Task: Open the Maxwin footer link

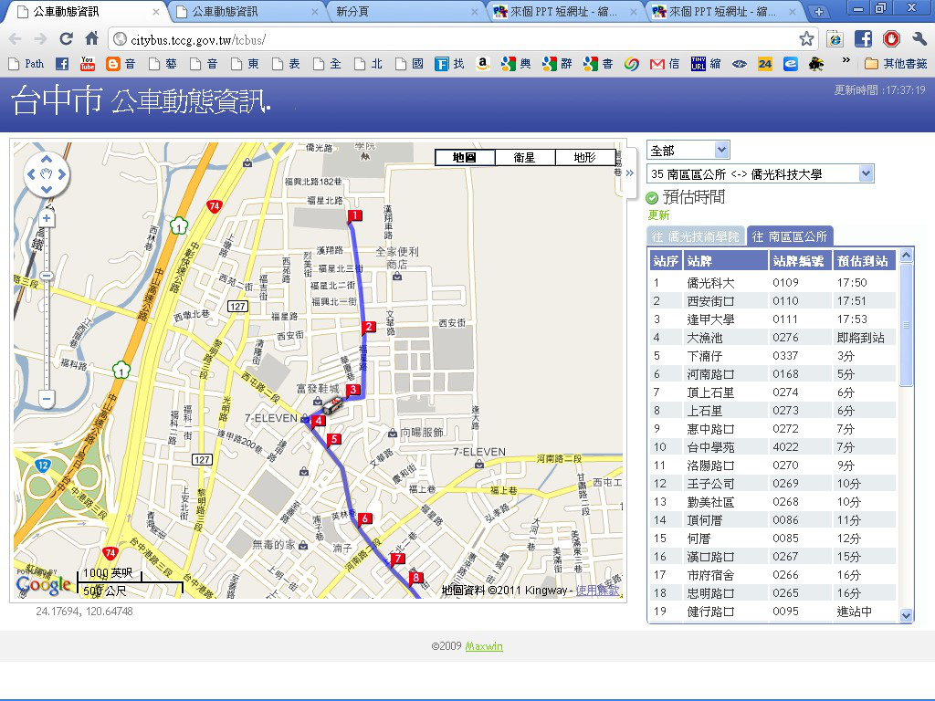Action: [483, 646]
